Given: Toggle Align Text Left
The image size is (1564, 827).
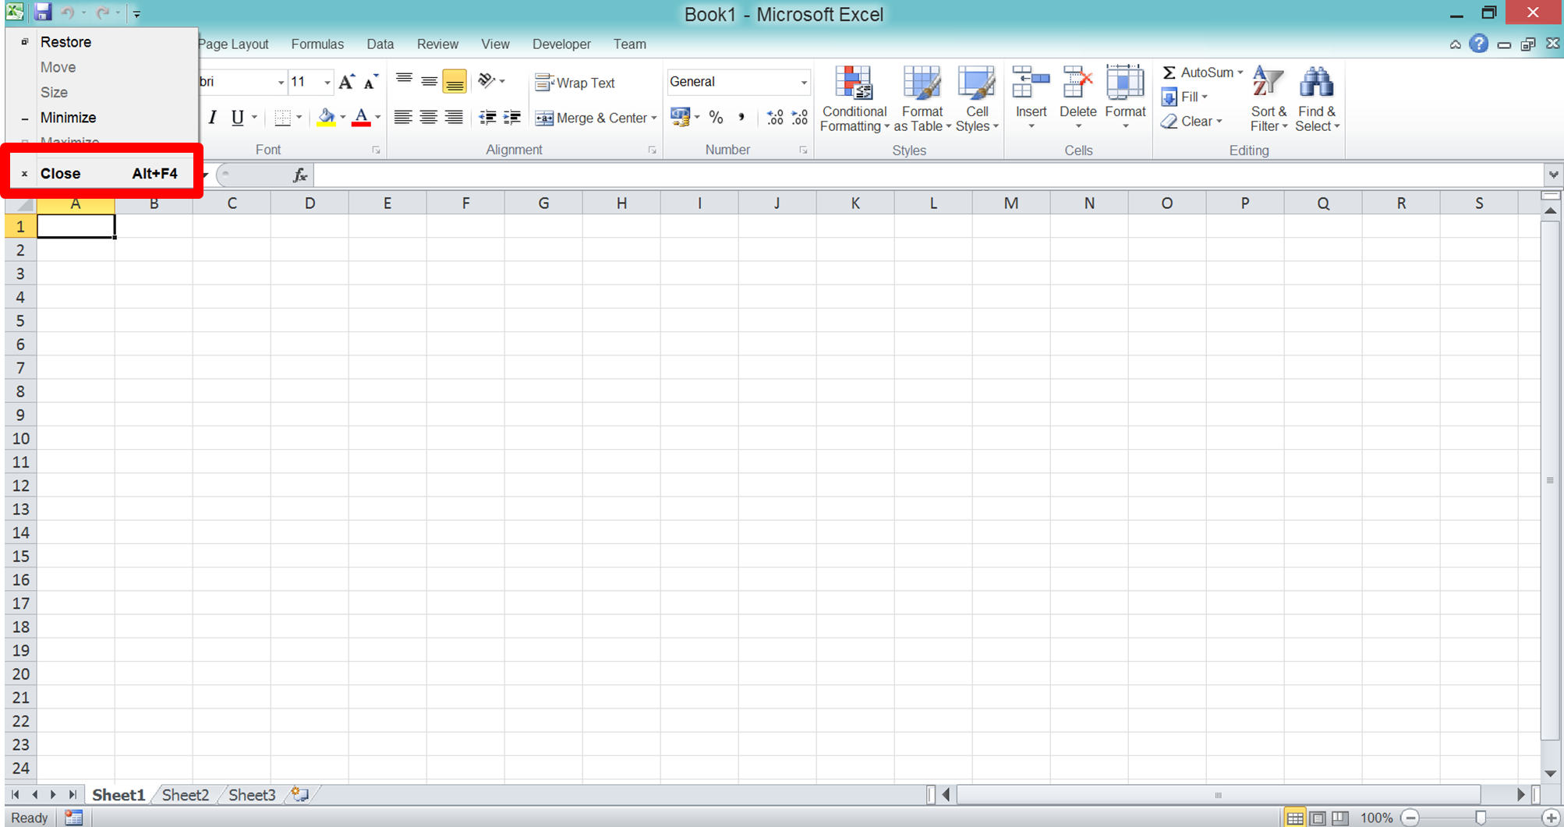Looking at the screenshot, I should coord(403,118).
